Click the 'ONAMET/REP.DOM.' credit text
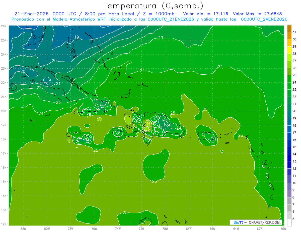Screen dimensions: 301x232 click(x=265, y=222)
